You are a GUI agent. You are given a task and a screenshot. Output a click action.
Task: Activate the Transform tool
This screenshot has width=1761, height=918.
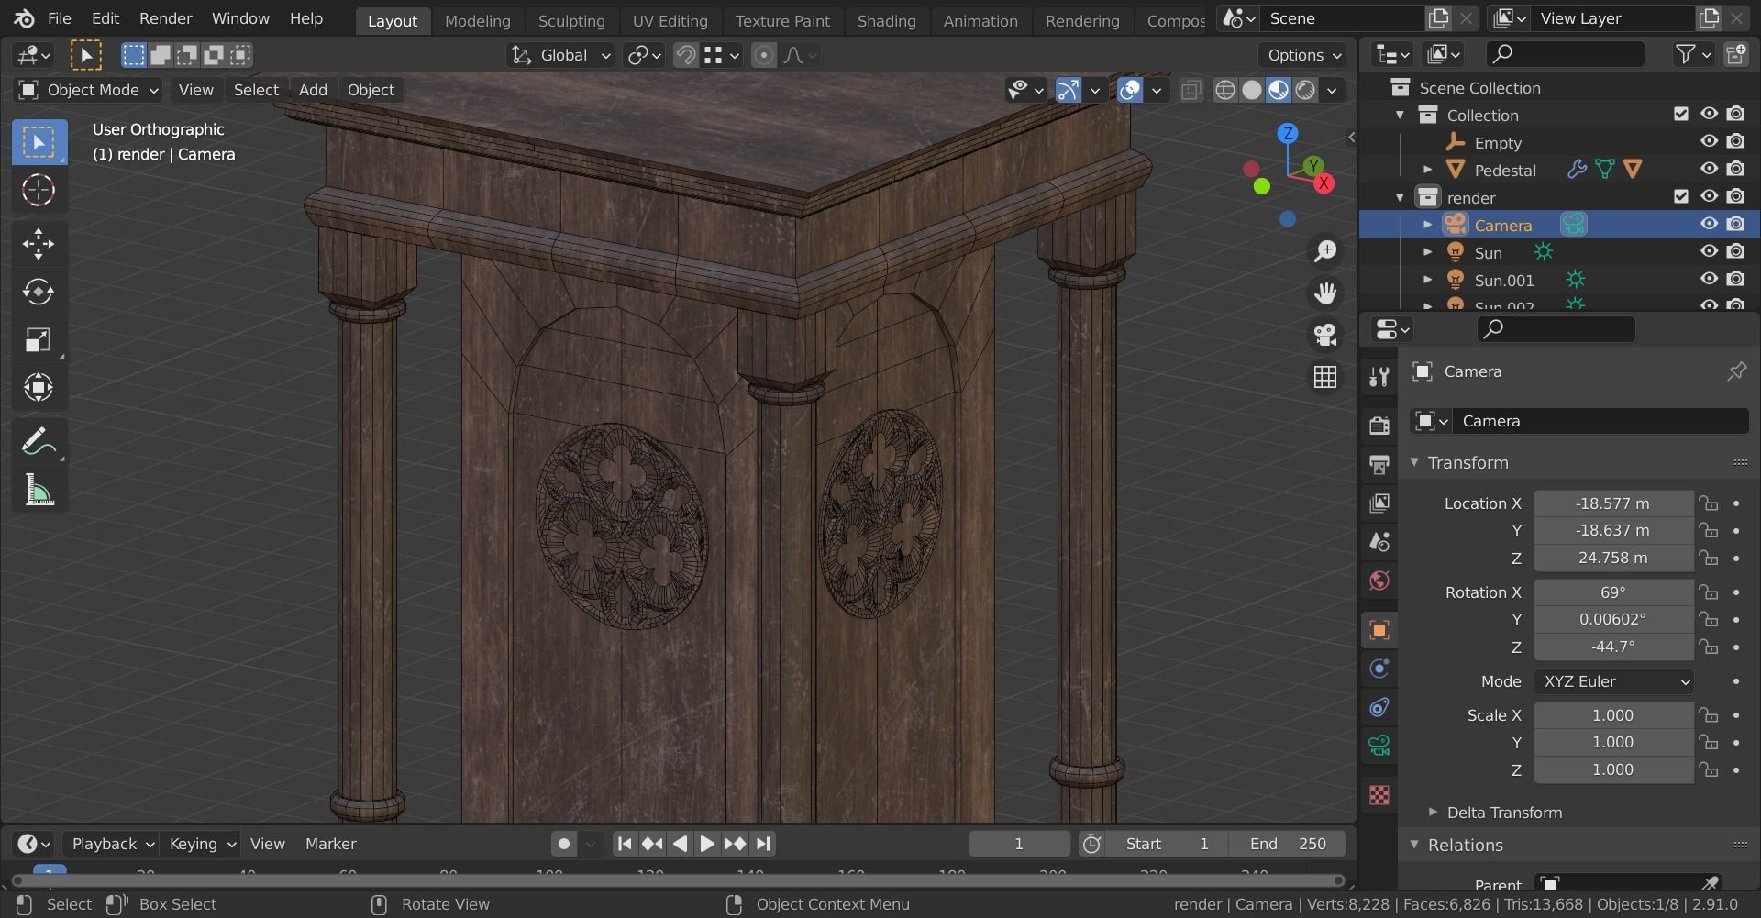(39, 388)
